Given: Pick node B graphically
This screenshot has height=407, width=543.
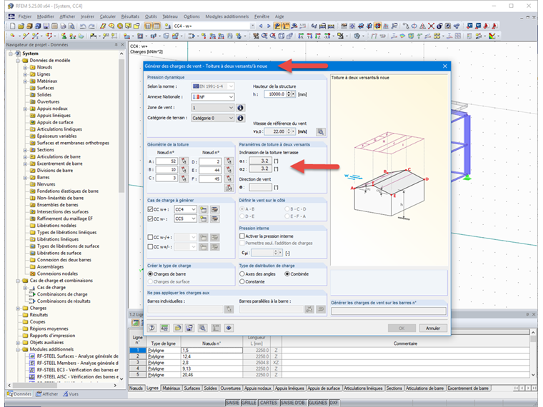Looking at the screenshot, I should (x=184, y=170).
